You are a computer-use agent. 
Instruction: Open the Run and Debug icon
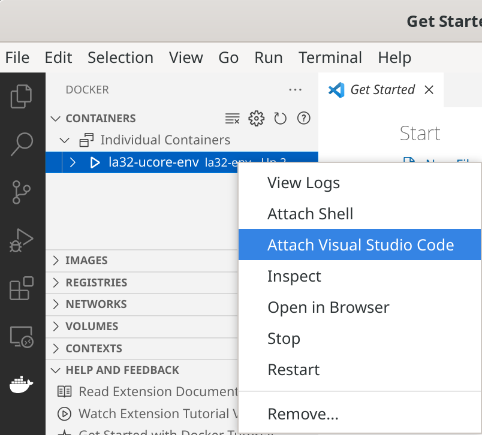[x=22, y=240]
